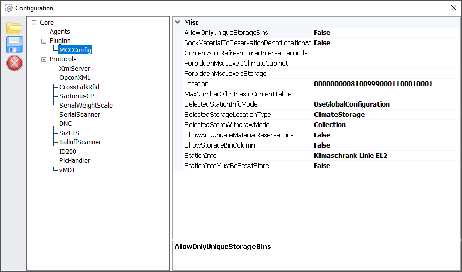This screenshot has height=272, width=462.
Task: Select the PlcHandler protocol entry
Action: pos(75,161)
